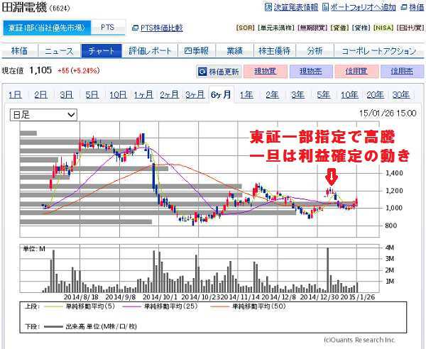426x349 pixels.
Task: Click the 単純移動平均(50) legend entry
Action: 248,306
